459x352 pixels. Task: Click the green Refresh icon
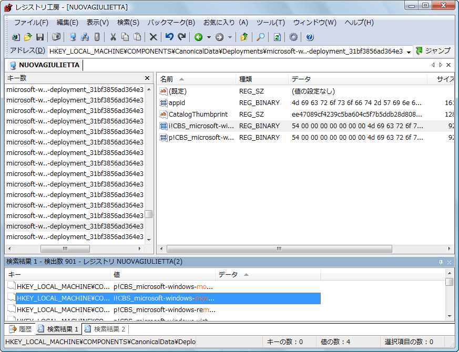point(277,37)
